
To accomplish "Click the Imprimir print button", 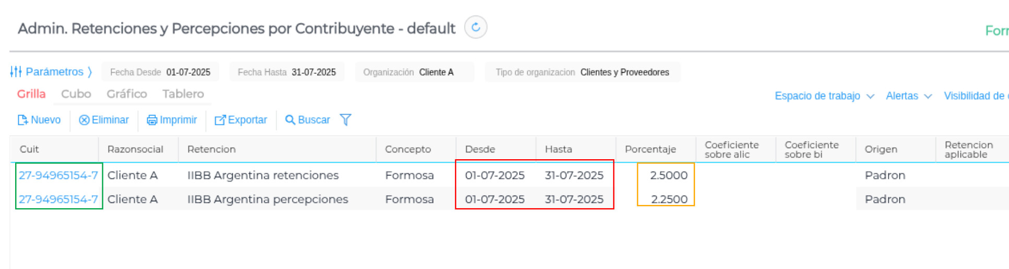I will click(172, 120).
